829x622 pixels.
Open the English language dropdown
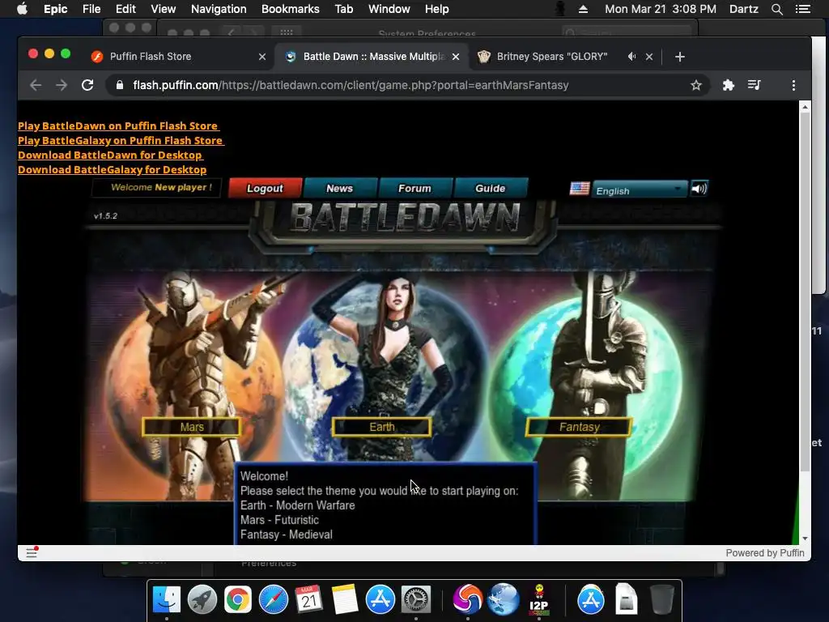tap(640, 190)
